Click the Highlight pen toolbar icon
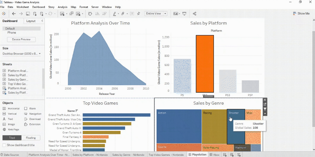This screenshot has width=315, height=157. point(115,14)
